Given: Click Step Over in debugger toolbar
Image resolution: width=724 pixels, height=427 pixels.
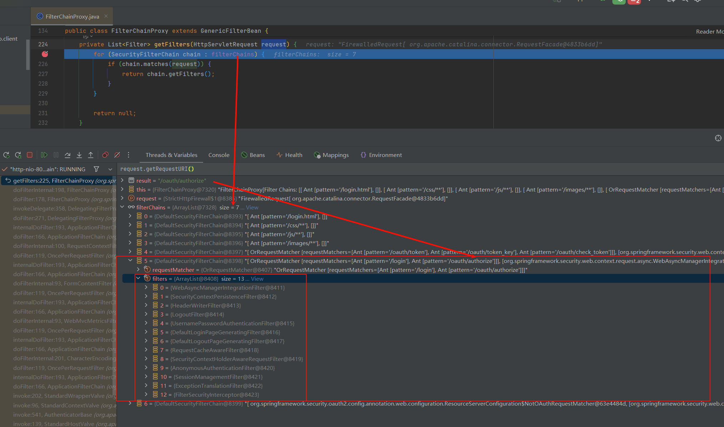Looking at the screenshot, I should pyautogui.click(x=67, y=155).
